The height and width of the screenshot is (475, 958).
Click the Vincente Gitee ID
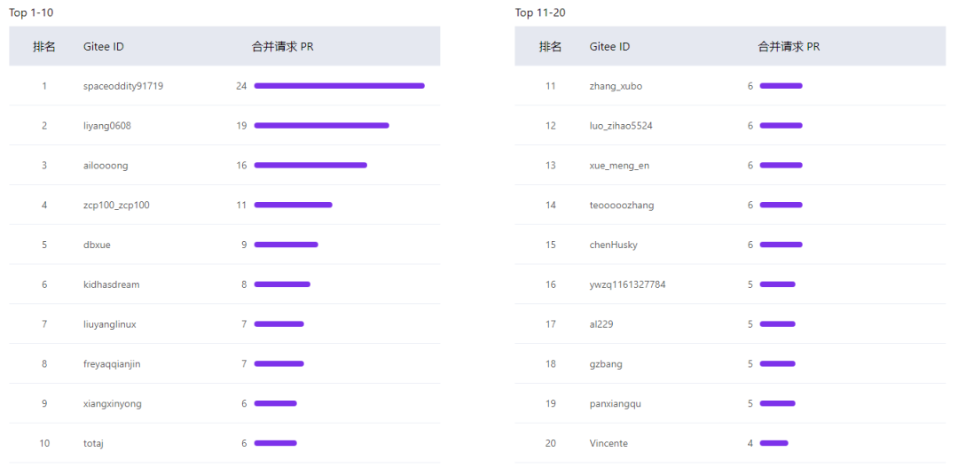pyautogui.click(x=609, y=443)
